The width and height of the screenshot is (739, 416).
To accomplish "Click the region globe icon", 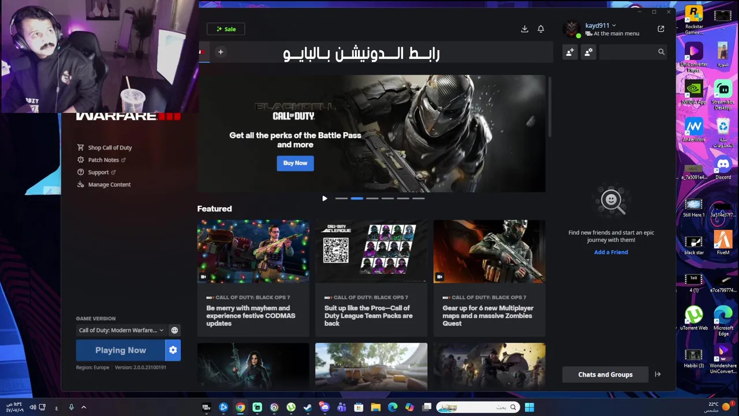I will pyautogui.click(x=174, y=330).
